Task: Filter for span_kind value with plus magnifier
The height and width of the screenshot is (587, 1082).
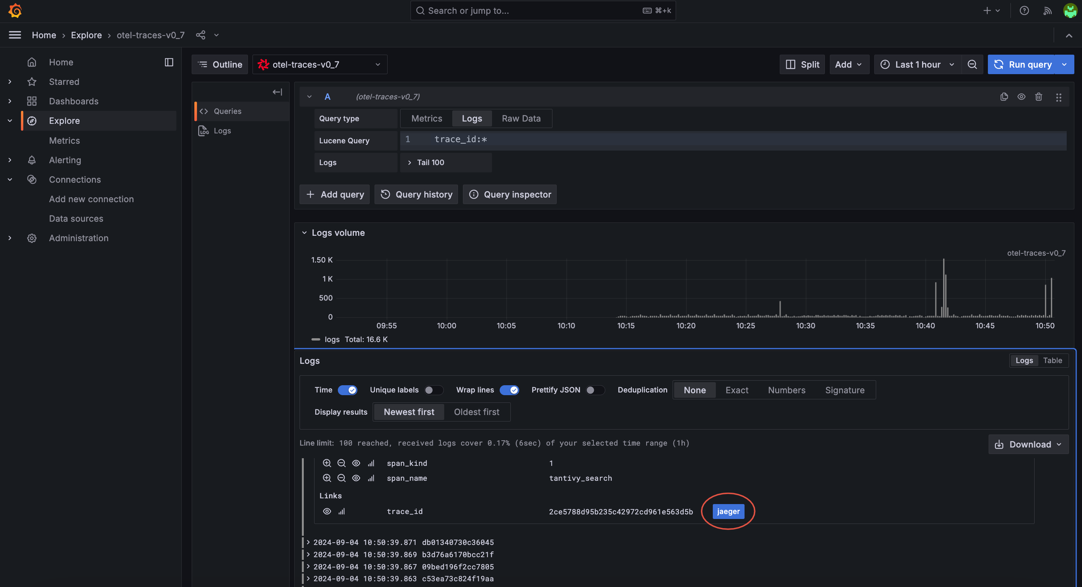Action: click(327, 463)
